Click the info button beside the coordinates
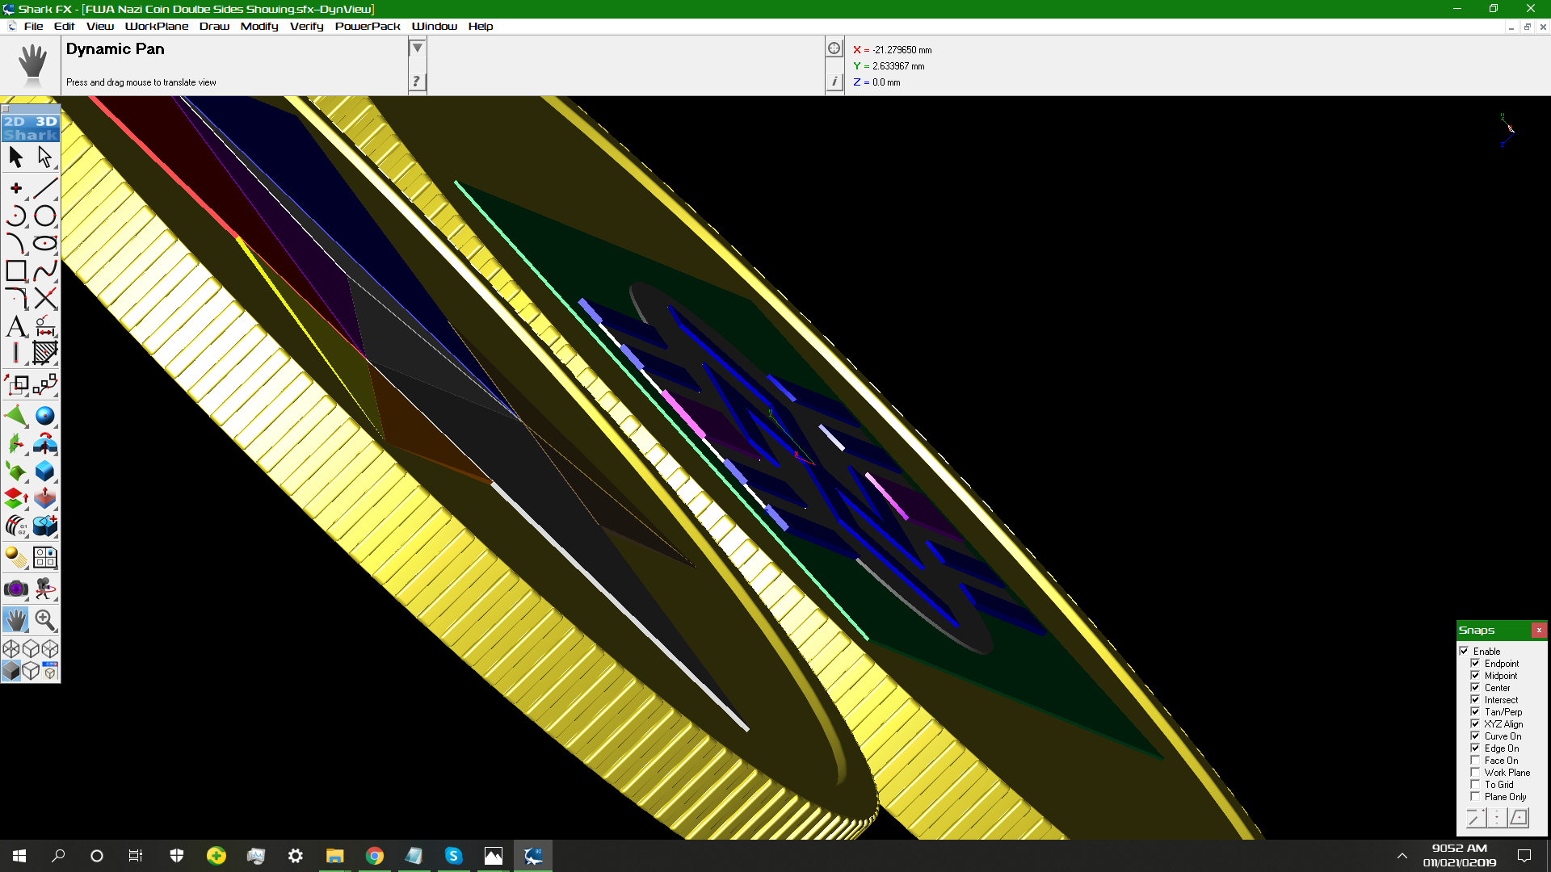The height and width of the screenshot is (872, 1551). click(x=834, y=82)
